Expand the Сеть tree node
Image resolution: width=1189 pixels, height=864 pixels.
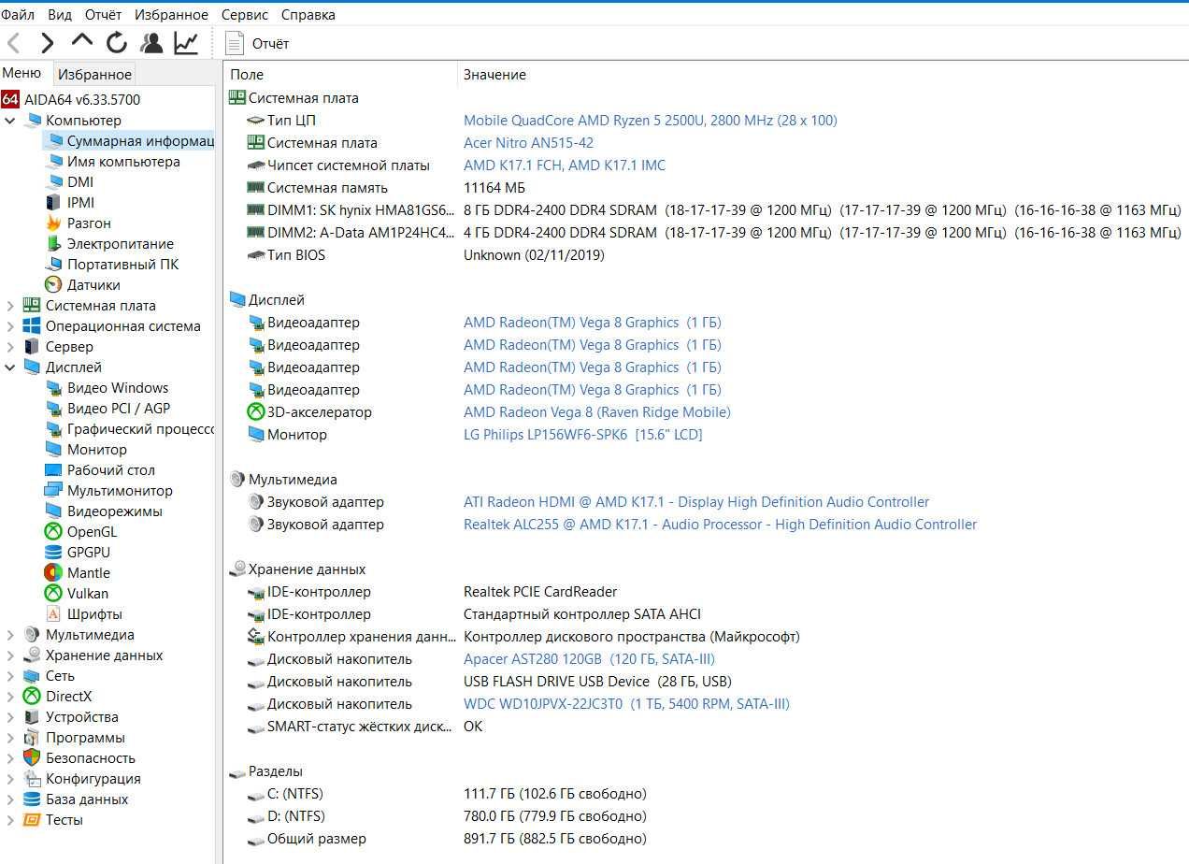[10, 676]
